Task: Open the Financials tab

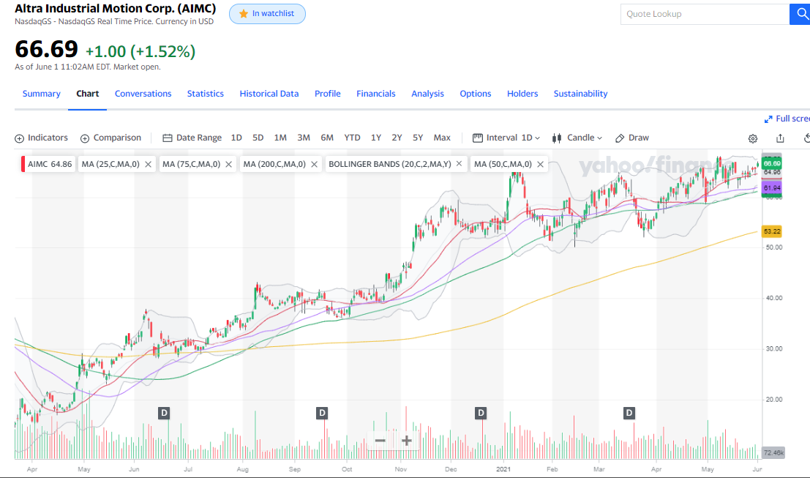Action: tap(375, 94)
